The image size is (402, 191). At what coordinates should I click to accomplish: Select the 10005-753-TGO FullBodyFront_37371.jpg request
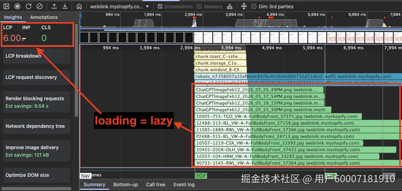click(x=278, y=116)
